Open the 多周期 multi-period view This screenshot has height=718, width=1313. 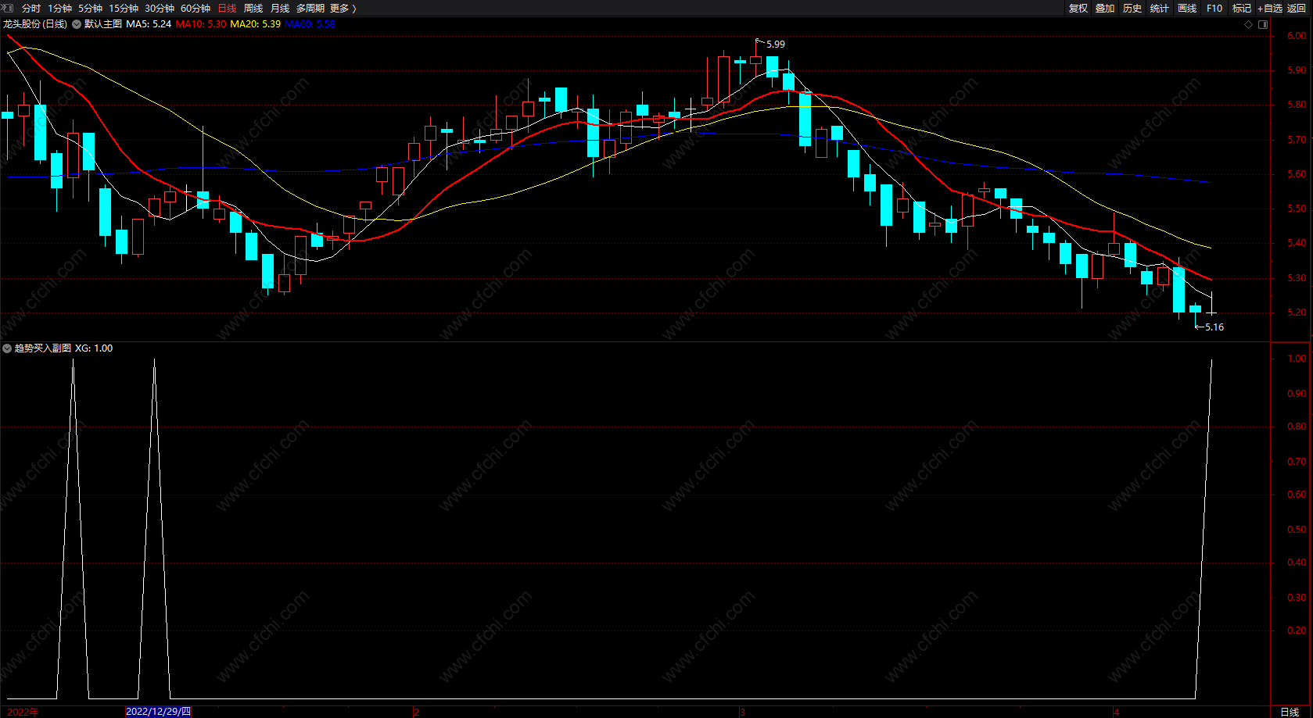pos(310,9)
